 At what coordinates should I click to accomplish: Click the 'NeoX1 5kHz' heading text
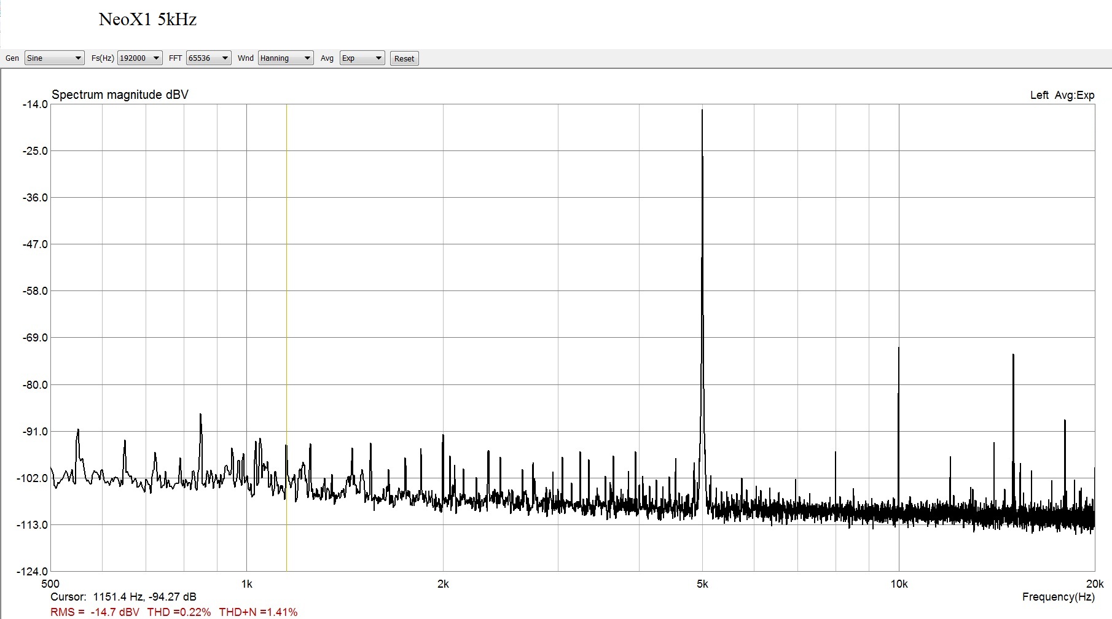(x=147, y=20)
